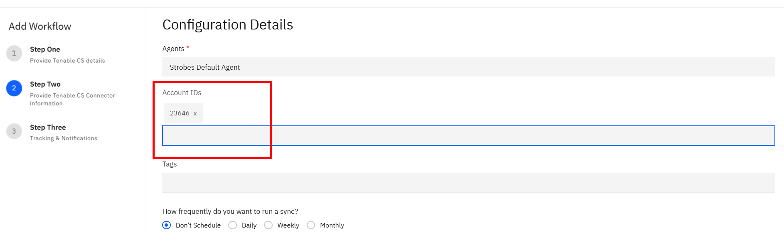Image resolution: width=784 pixels, height=235 pixels.
Task: Click the Add Workflow title
Action: point(40,27)
